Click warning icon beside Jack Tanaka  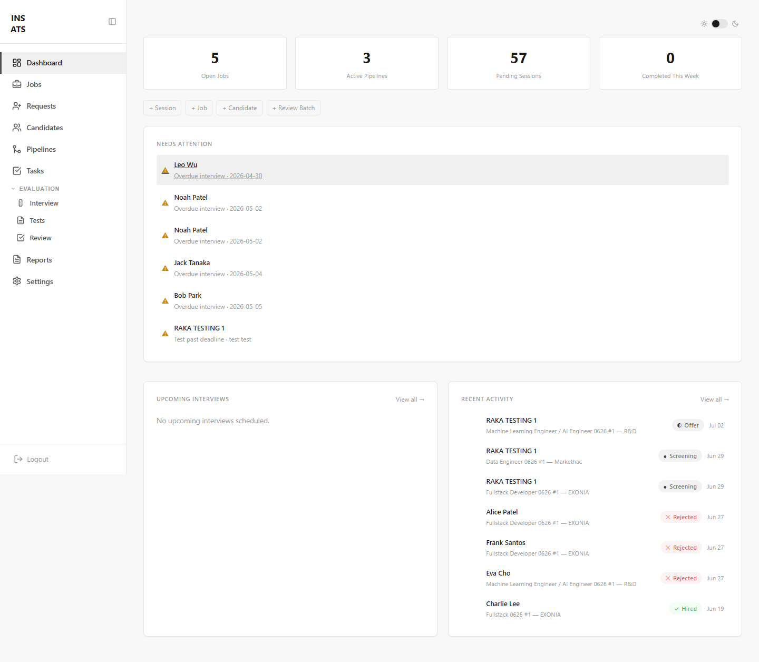tap(165, 268)
